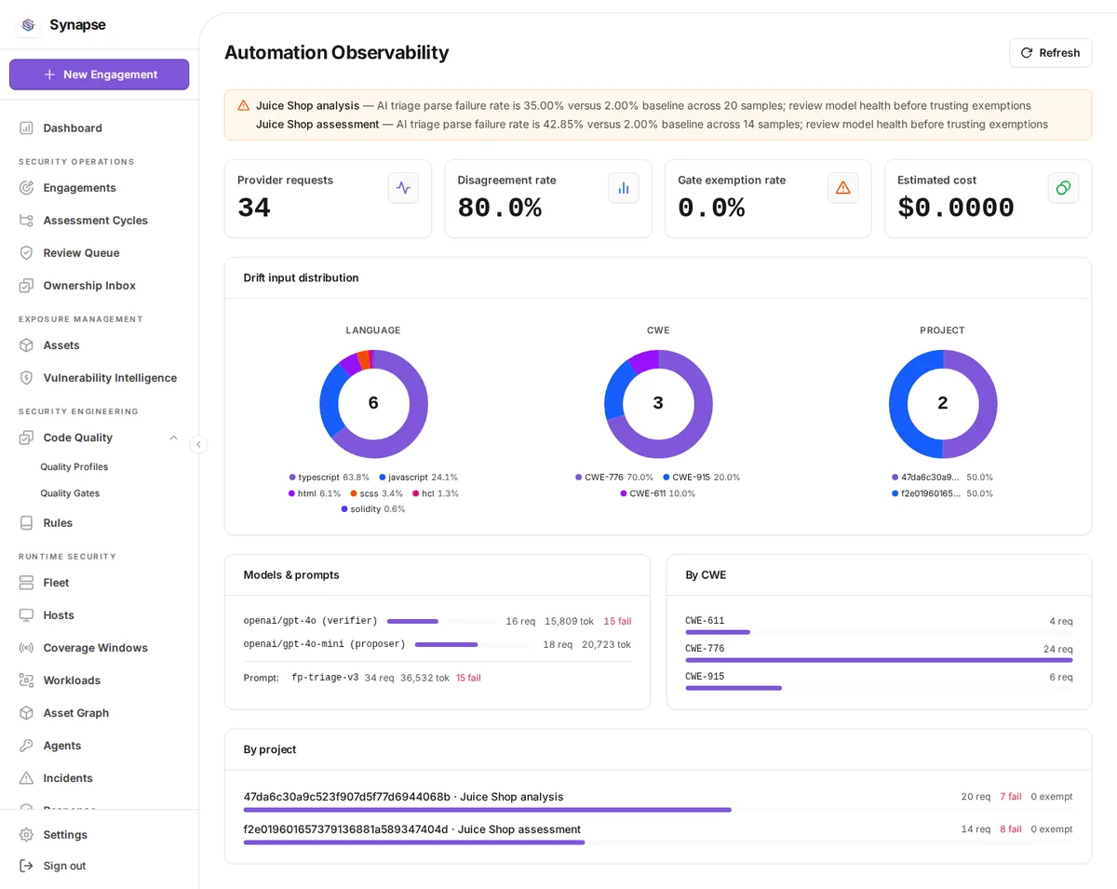Image resolution: width=1117 pixels, height=889 pixels.
Task: Click the New Engagement button
Action: pyautogui.click(x=99, y=74)
